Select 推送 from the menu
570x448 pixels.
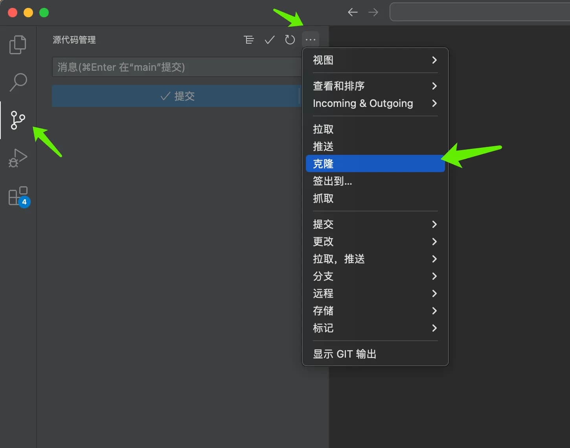click(x=375, y=147)
